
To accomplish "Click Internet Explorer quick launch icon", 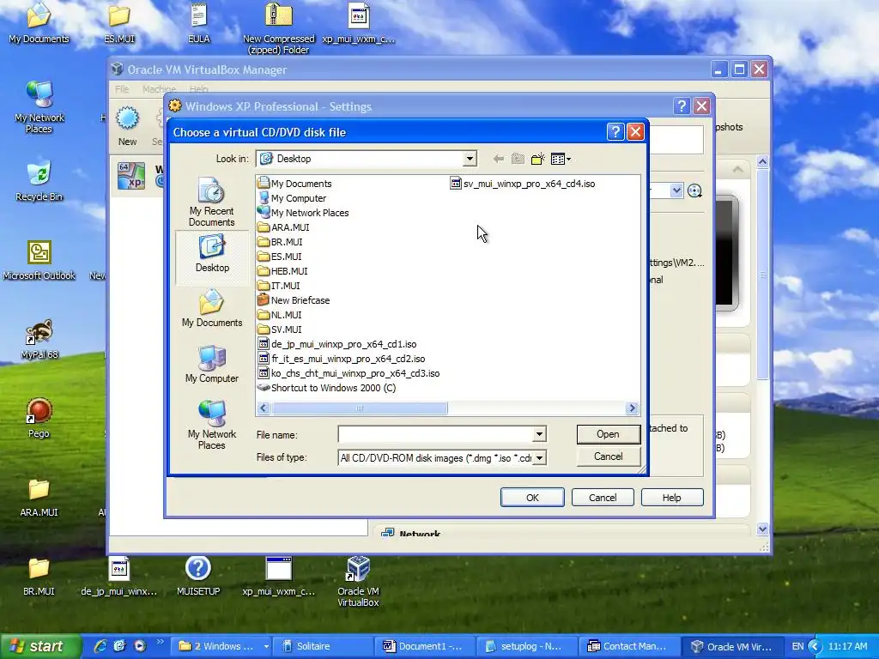I will click(x=100, y=646).
